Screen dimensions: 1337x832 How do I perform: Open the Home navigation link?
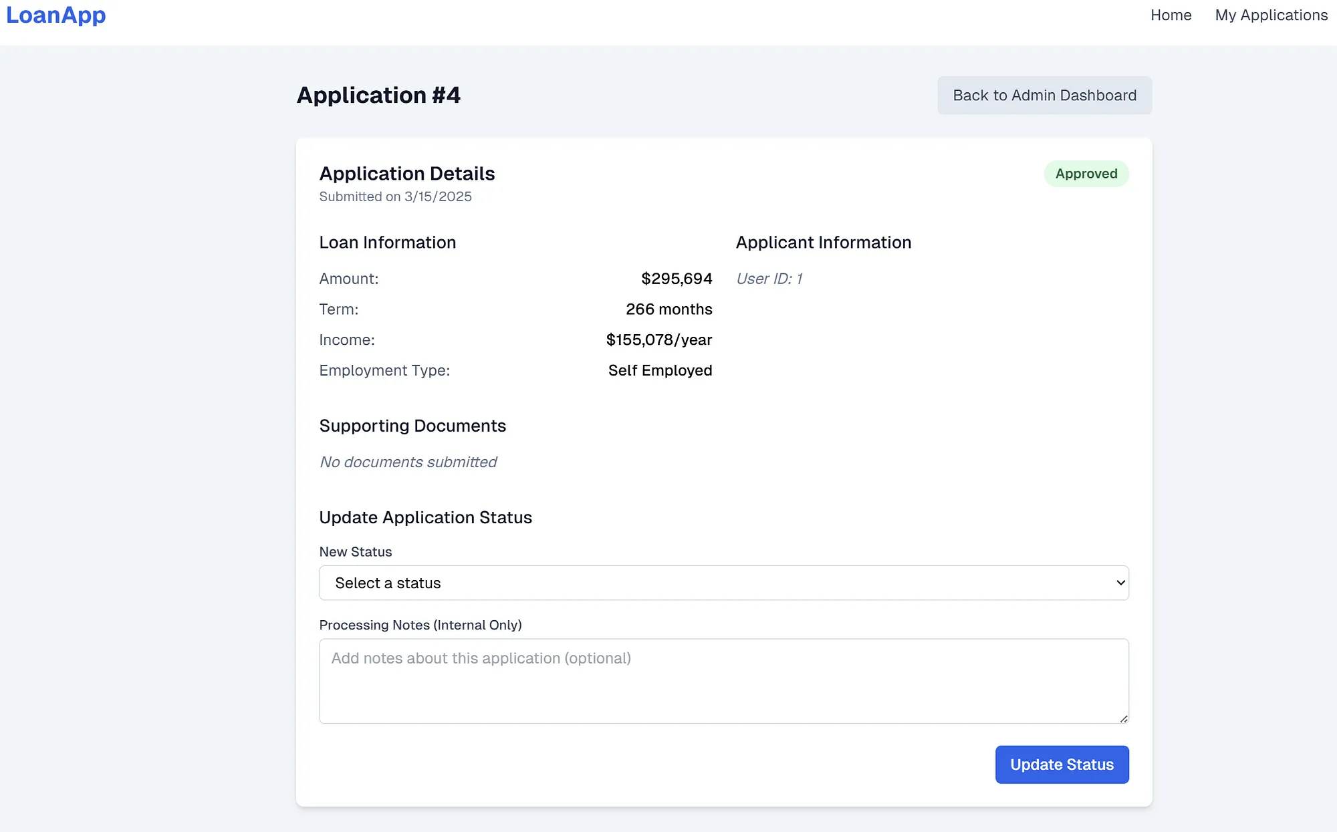[x=1171, y=15]
